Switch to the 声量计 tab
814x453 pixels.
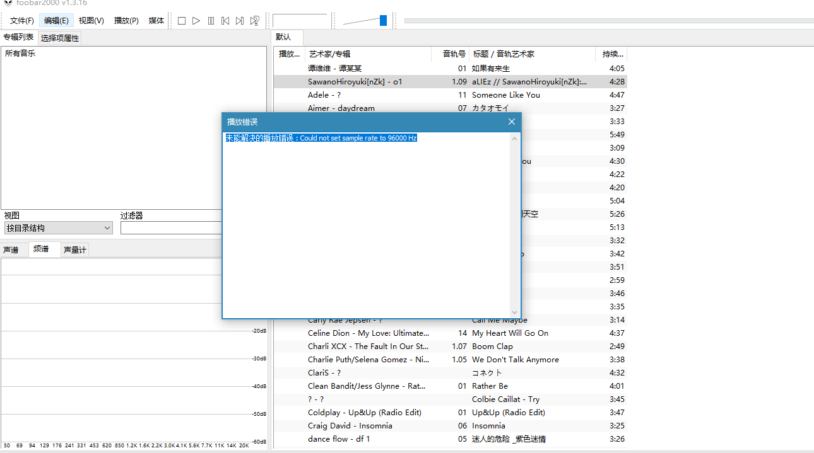point(75,250)
